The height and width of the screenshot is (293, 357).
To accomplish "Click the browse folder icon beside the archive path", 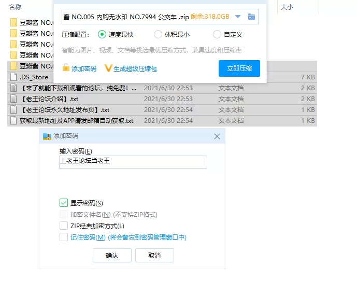I will click(x=251, y=17).
